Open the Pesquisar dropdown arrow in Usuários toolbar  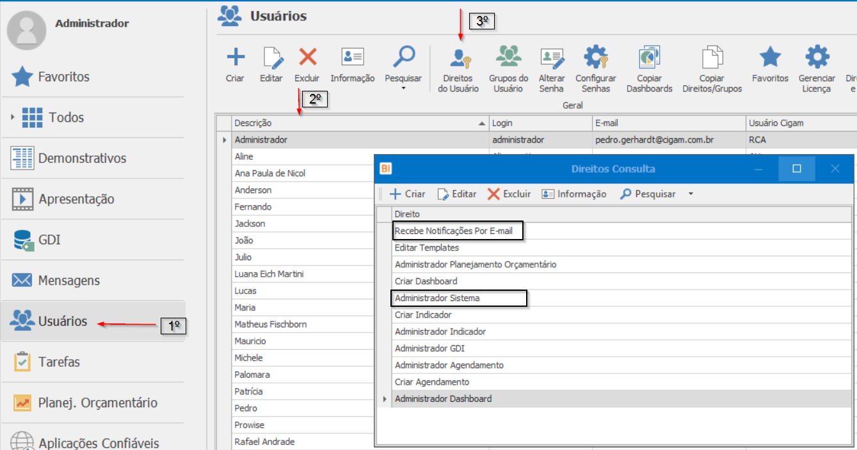pos(404,88)
